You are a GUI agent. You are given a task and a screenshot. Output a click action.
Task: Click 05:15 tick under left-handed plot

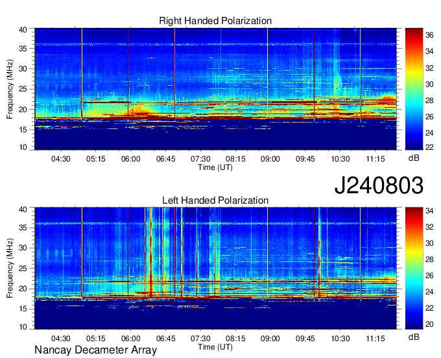[95, 338]
